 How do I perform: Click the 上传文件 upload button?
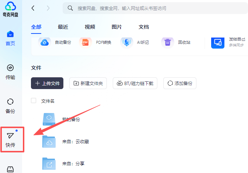click(47, 83)
